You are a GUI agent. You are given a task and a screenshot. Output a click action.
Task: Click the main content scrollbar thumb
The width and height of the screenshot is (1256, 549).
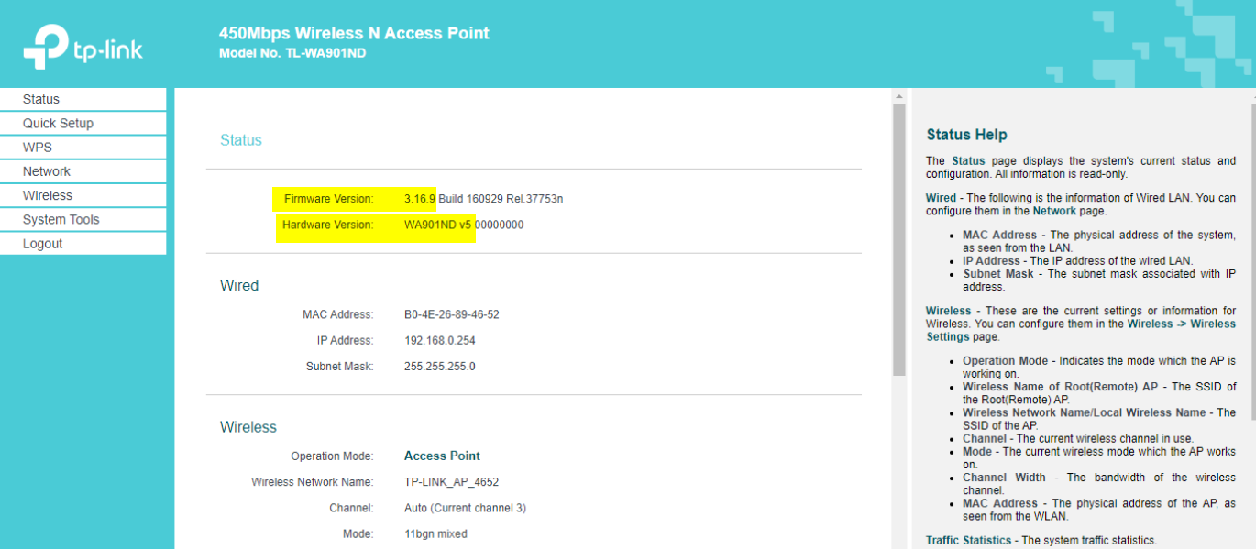[898, 238]
